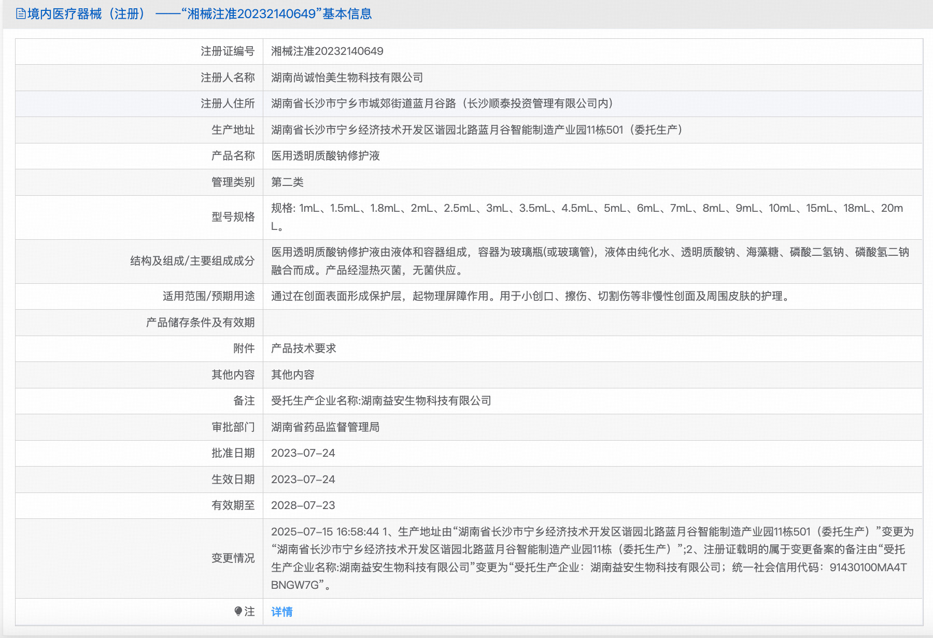This screenshot has width=933, height=638.
Task: Click the document icon before the page title
Action: point(20,13)
